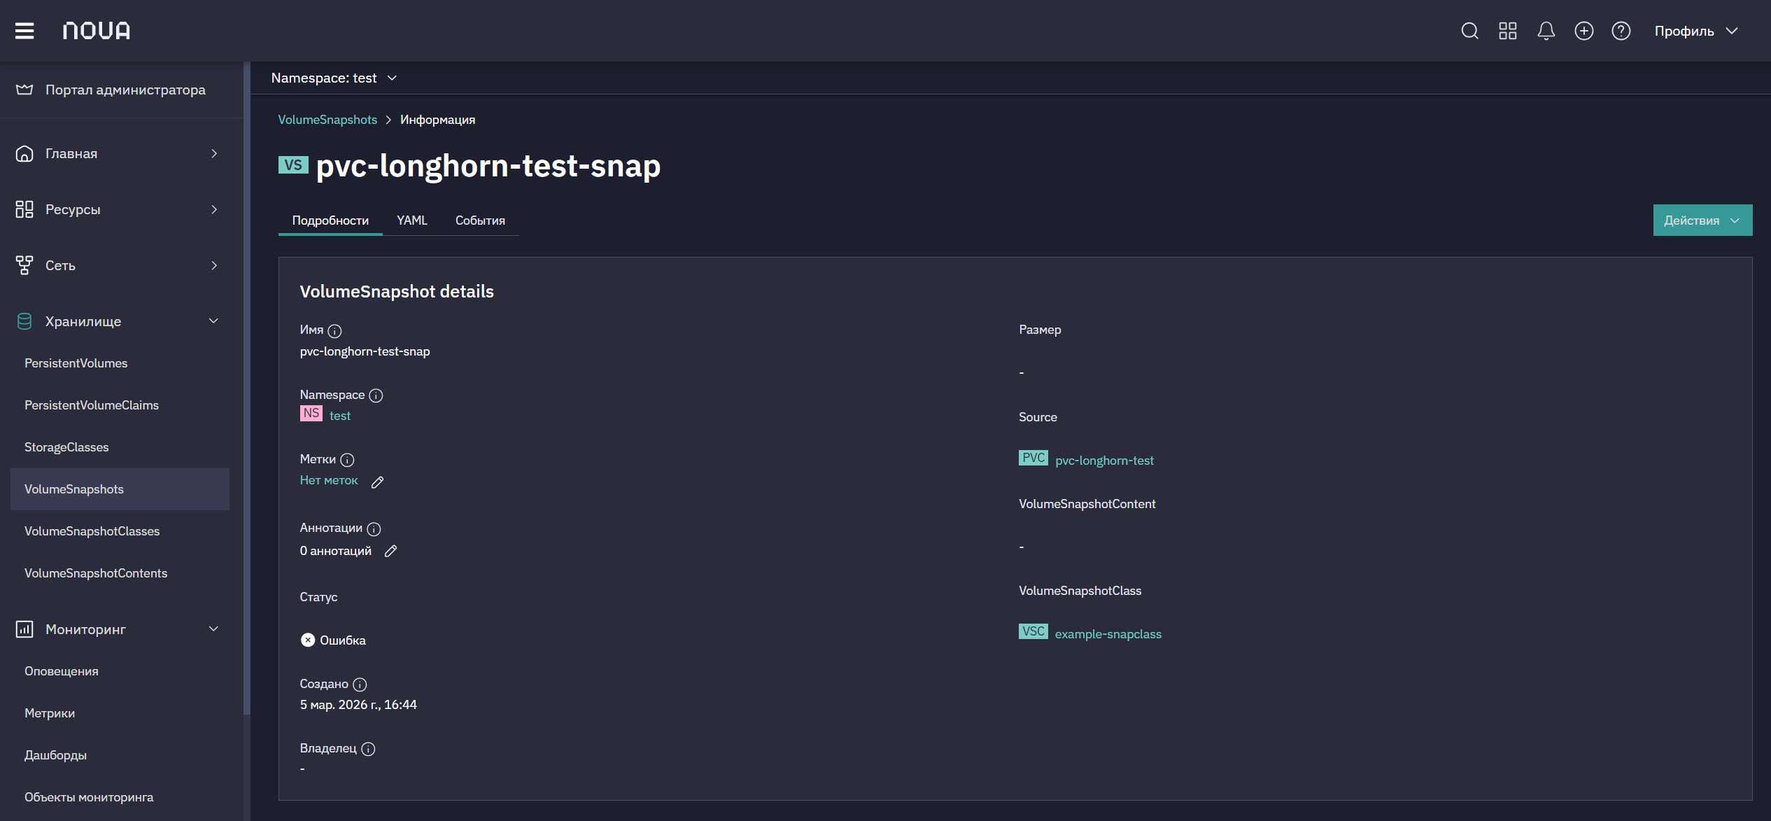Click the Сеть network icon
This screenshot has width=1771, height=821.
click(x=24, y=265)
